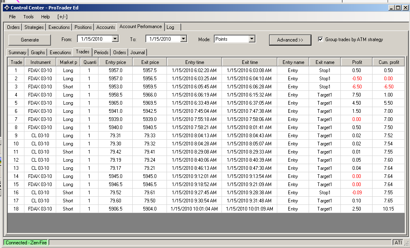410x248 pixels.
Task: Switch to the top-row Executions tab
Action: click(59, 27)
